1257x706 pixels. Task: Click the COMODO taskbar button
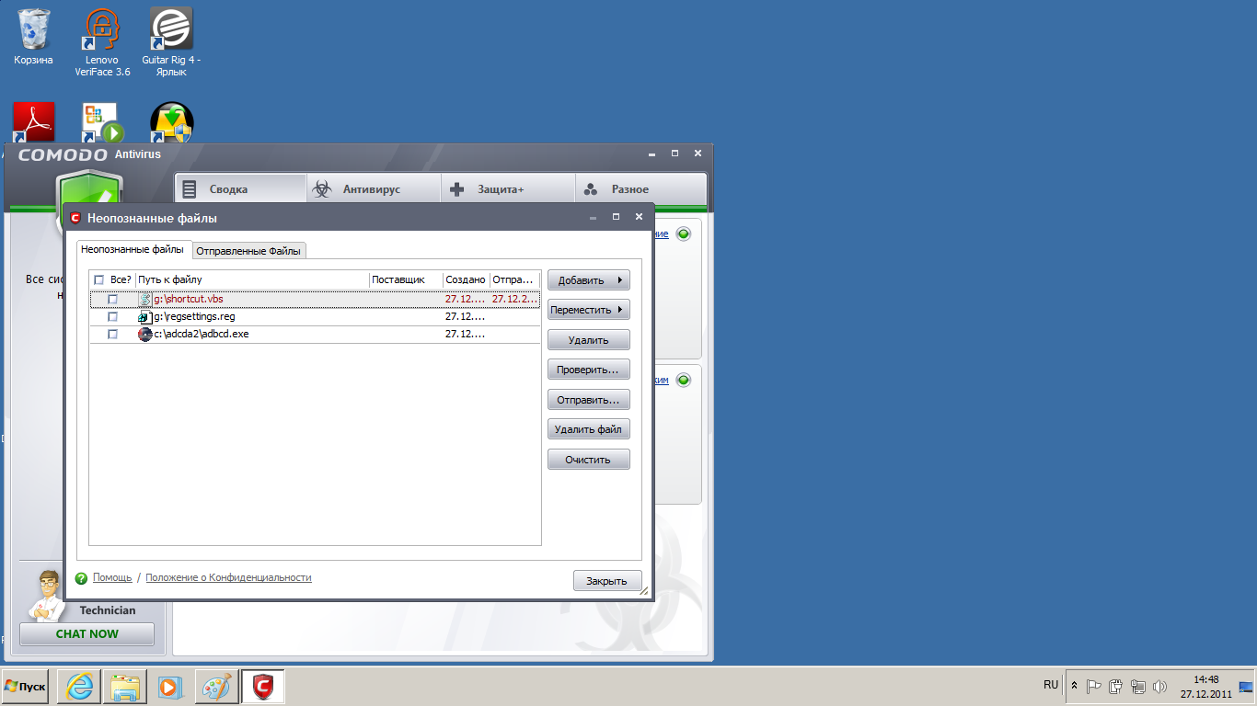263,686
